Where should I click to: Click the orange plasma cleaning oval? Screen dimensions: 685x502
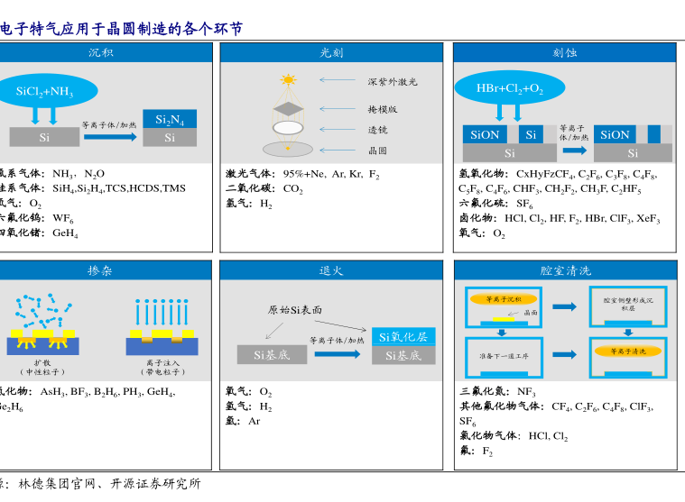(x=627, y=351)
